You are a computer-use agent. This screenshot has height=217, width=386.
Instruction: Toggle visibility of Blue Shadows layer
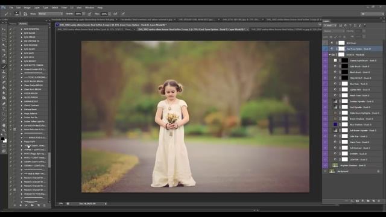click(x=325, y=125)
